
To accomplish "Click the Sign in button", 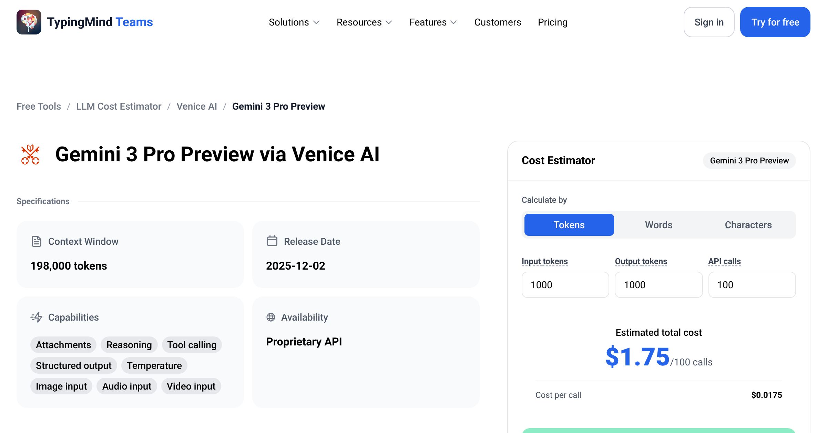I will tap(709, 22).
